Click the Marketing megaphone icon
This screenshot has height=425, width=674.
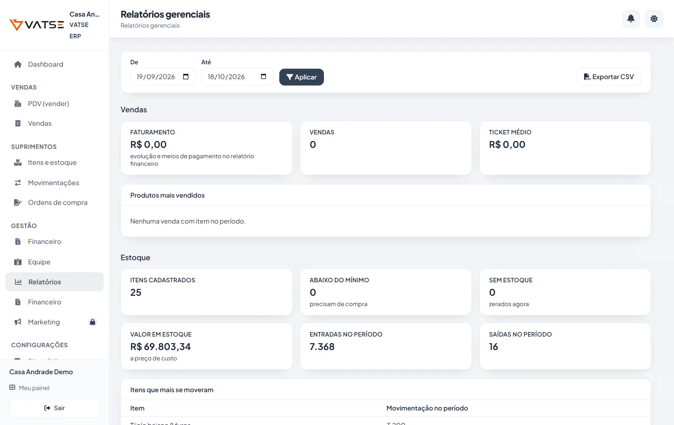tap(18, 322)
